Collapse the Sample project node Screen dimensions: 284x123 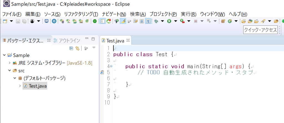click(4, 55)
